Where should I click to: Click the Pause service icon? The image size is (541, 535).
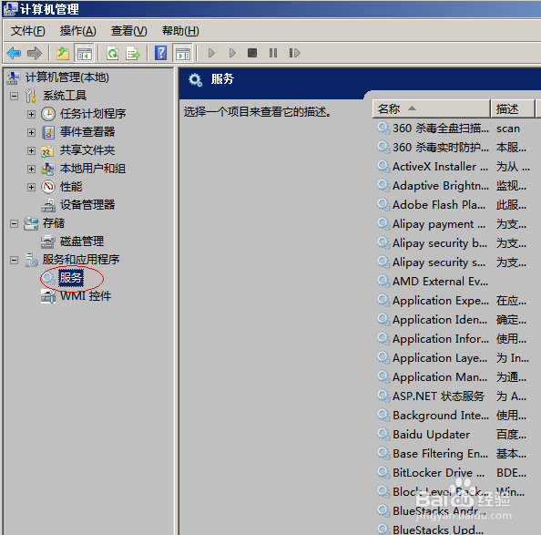[x=273, y=53]
